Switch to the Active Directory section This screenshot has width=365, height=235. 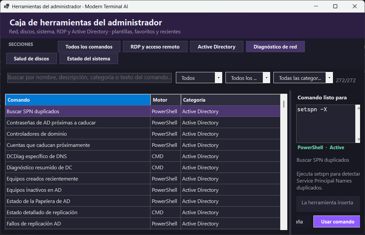point(217,47)
